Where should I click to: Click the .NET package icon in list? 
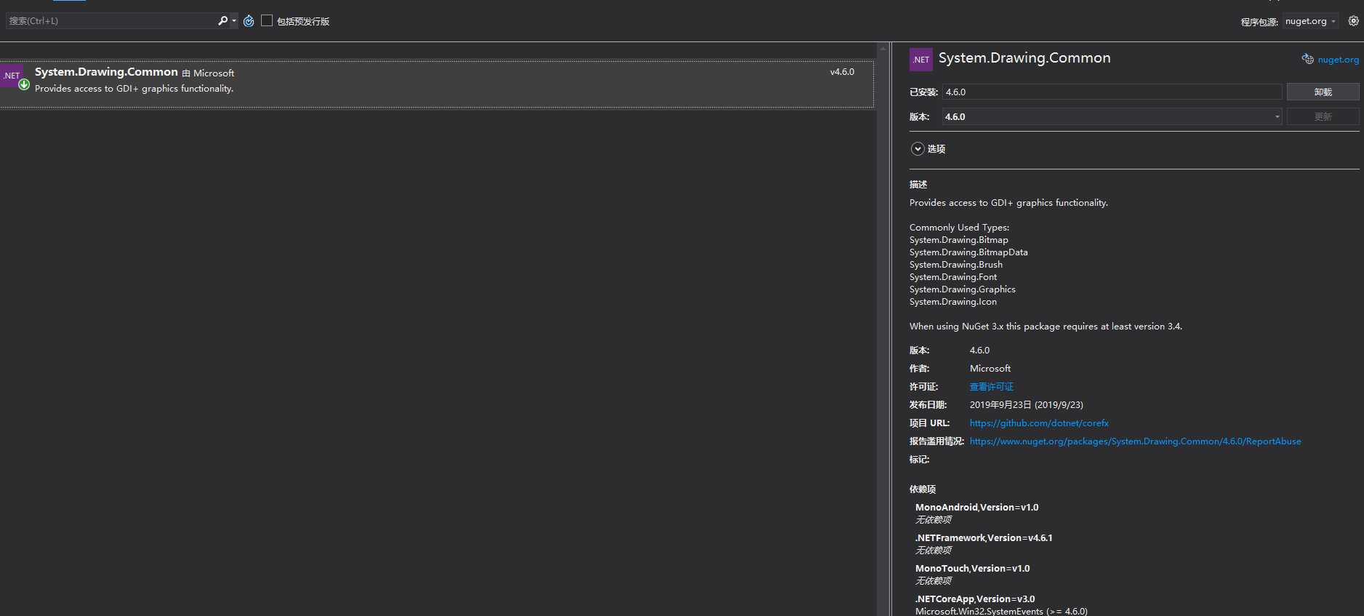11,76
